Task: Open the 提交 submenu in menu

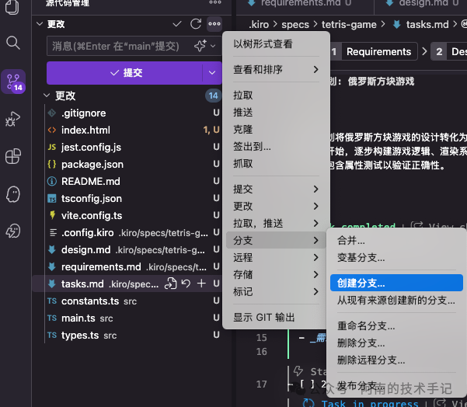Action: [276, 189]
